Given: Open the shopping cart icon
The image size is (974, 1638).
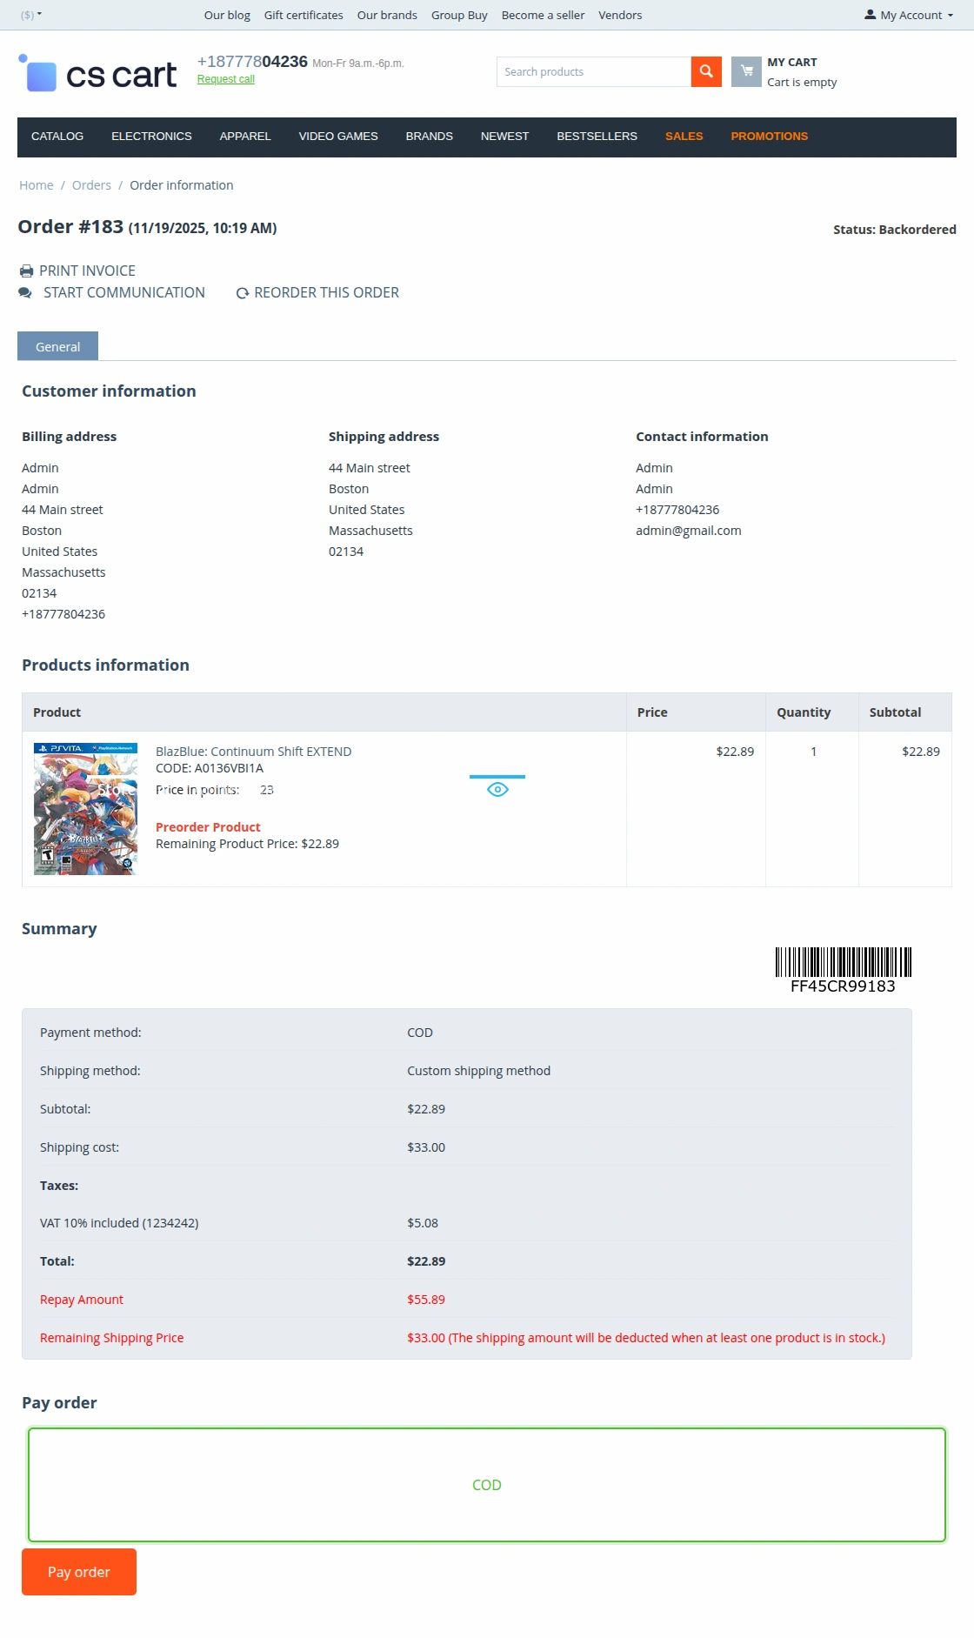Looking at the screenshot, I should 746,72.
